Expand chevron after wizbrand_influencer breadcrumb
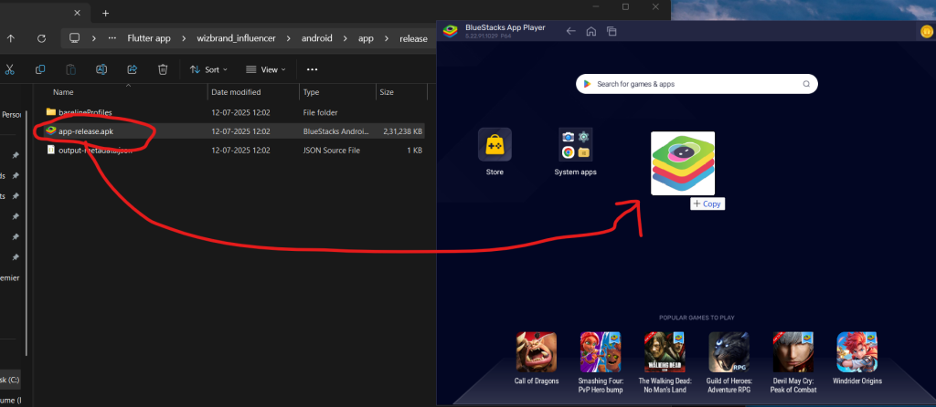The image size is (936, 407). tap(289, 38)
